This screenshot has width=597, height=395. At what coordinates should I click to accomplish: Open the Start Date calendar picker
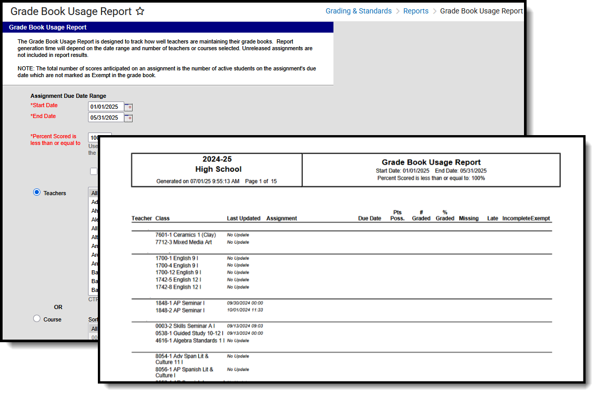coord(128,107)
